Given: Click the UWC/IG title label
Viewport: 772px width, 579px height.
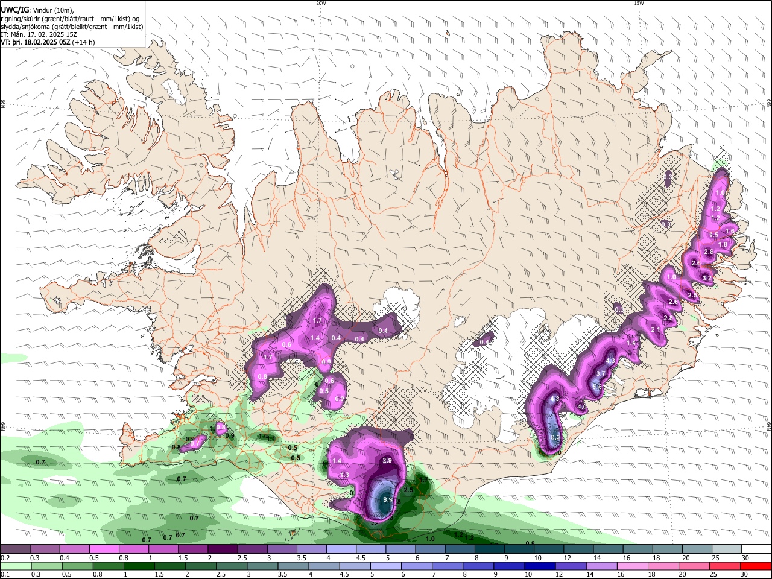Looking at the screenshot, I should point(14,9).
